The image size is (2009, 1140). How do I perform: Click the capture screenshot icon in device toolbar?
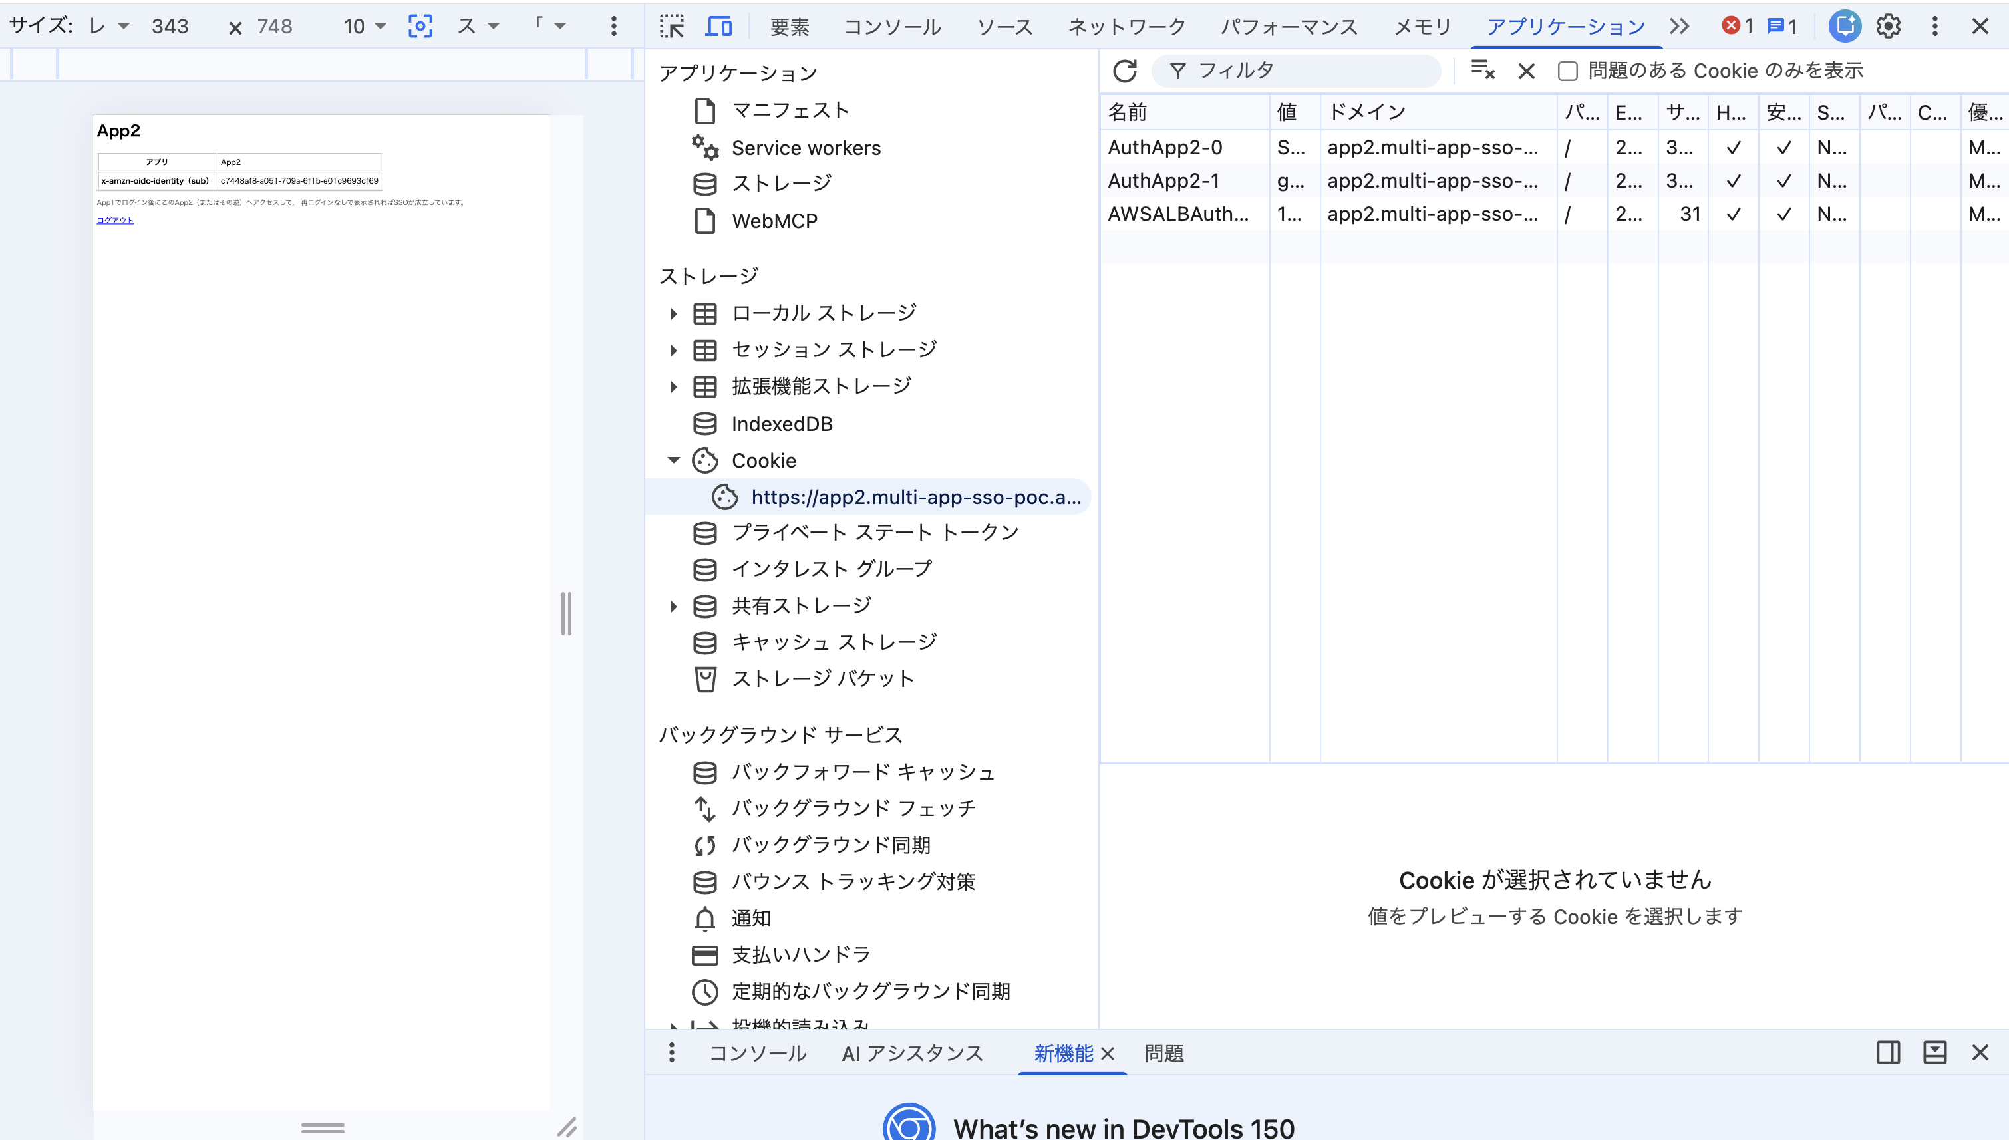tap(420, 27)
